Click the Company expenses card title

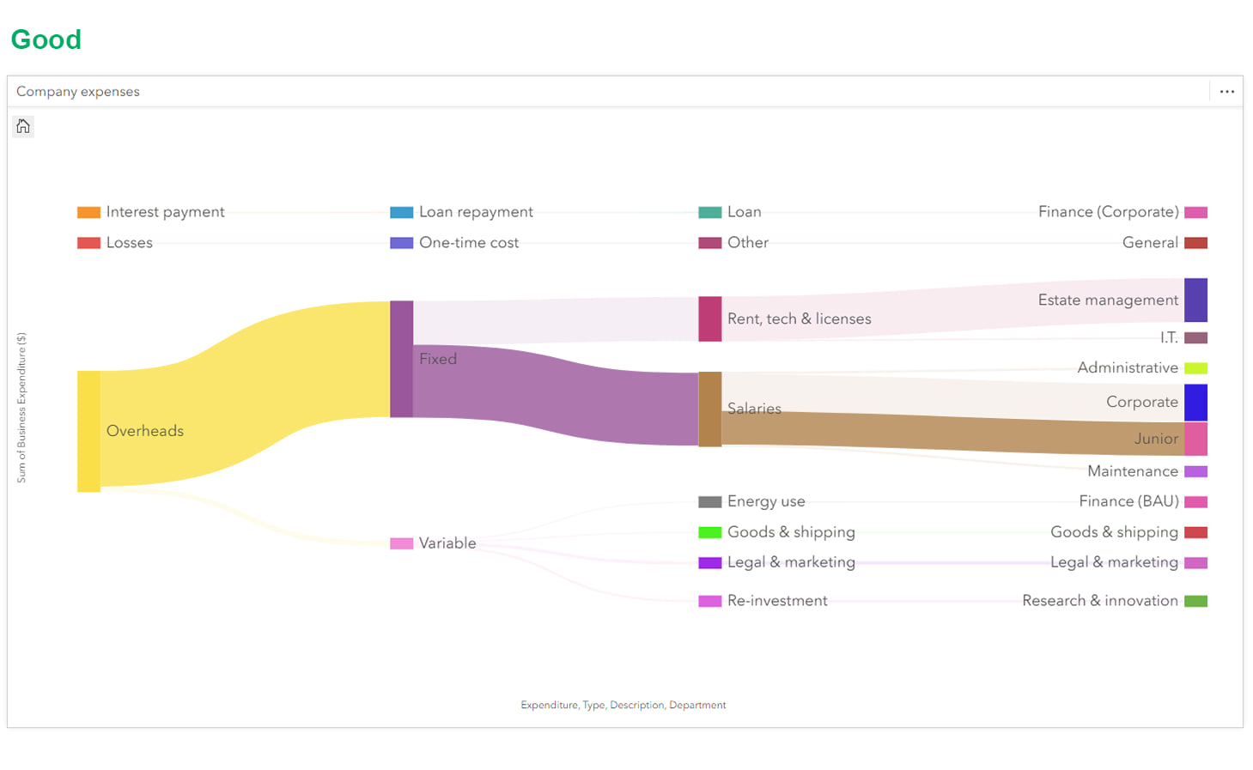pos(78,92)
